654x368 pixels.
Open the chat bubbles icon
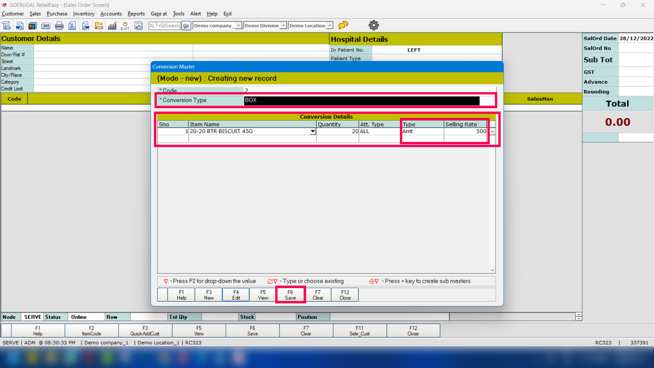pyautogui.click(x=343, y=25)
